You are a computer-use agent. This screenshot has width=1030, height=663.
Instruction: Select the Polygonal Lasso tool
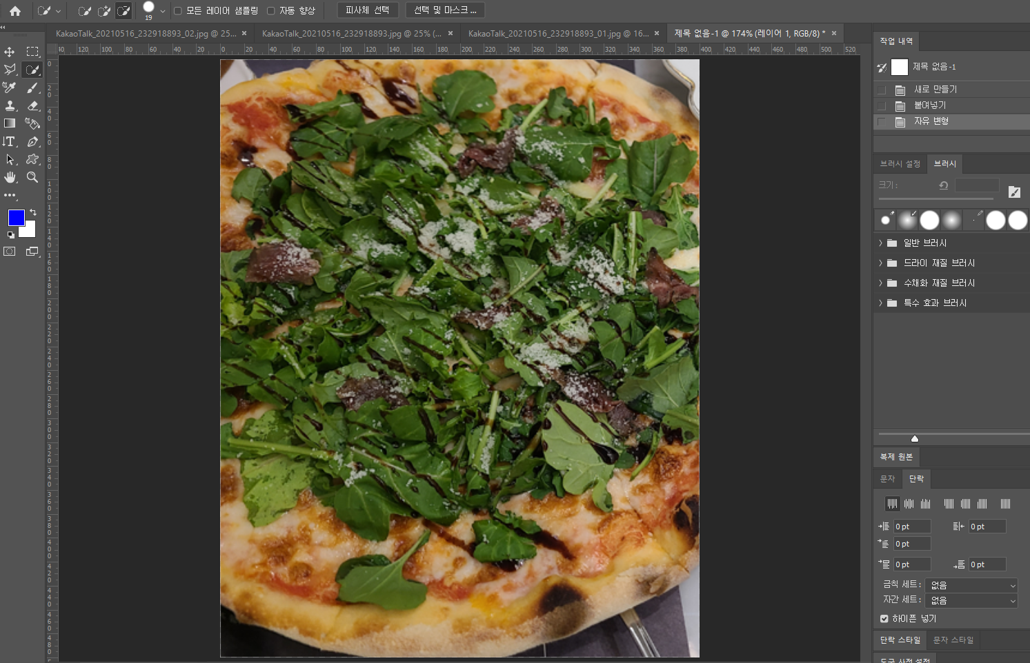click(x=10, y=70)
